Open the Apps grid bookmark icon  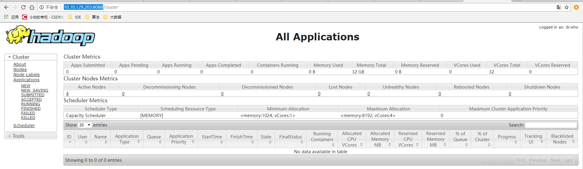coord(6,17)
